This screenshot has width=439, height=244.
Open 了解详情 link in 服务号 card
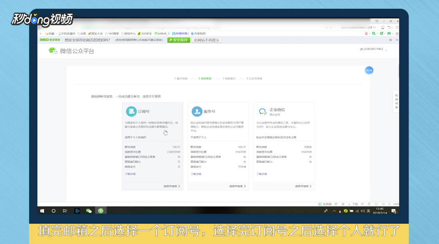[196, 174]
